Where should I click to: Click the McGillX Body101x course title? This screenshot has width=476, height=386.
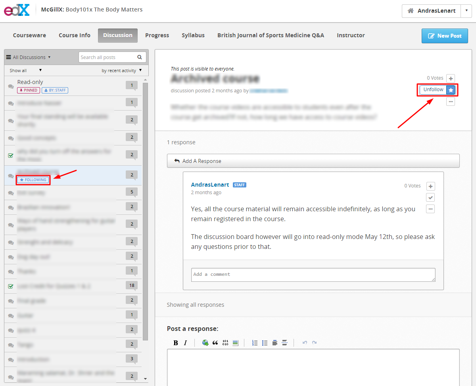tap(92, 10)
